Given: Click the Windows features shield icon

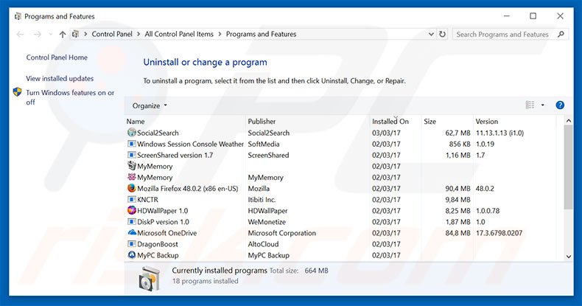Looking at the screenshot, I should tap(18, 92).
